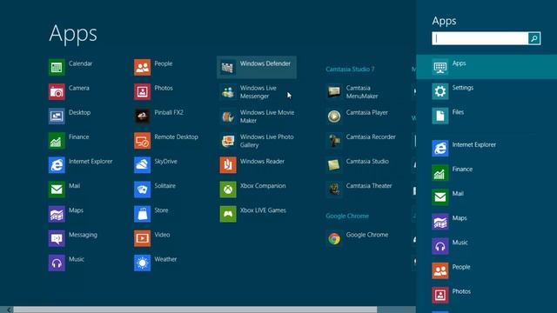Select the Apps search scope in the sidebar
The width and height of the screenshot is (557, 313).
pos(487,67)
